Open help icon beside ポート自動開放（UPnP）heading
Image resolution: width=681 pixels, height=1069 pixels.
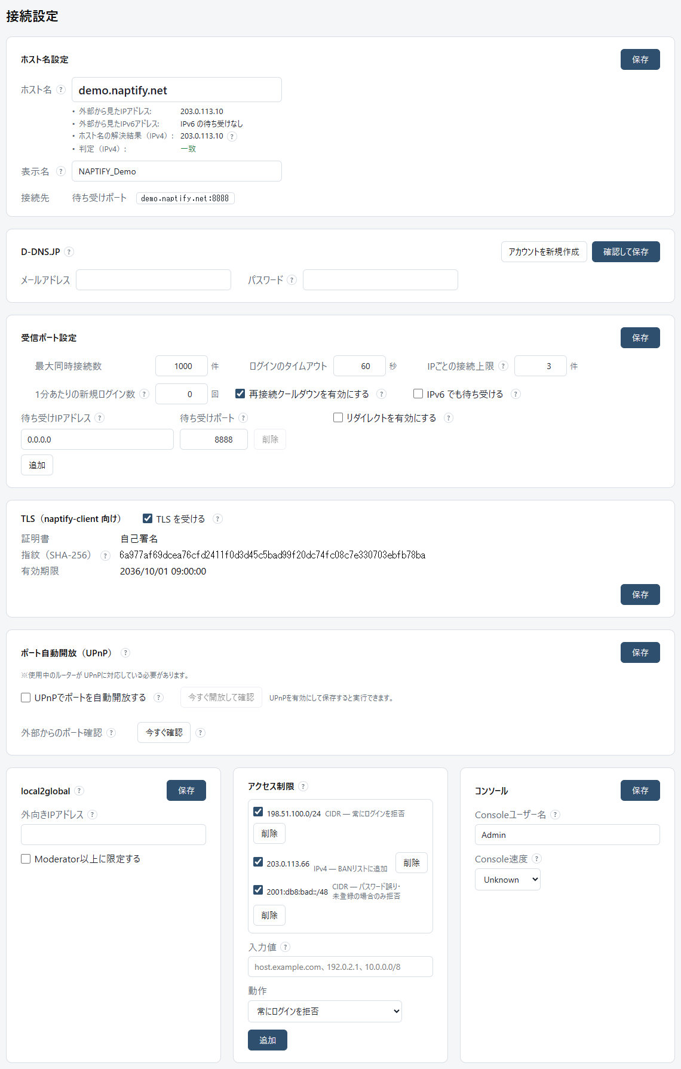pos(125,653)
